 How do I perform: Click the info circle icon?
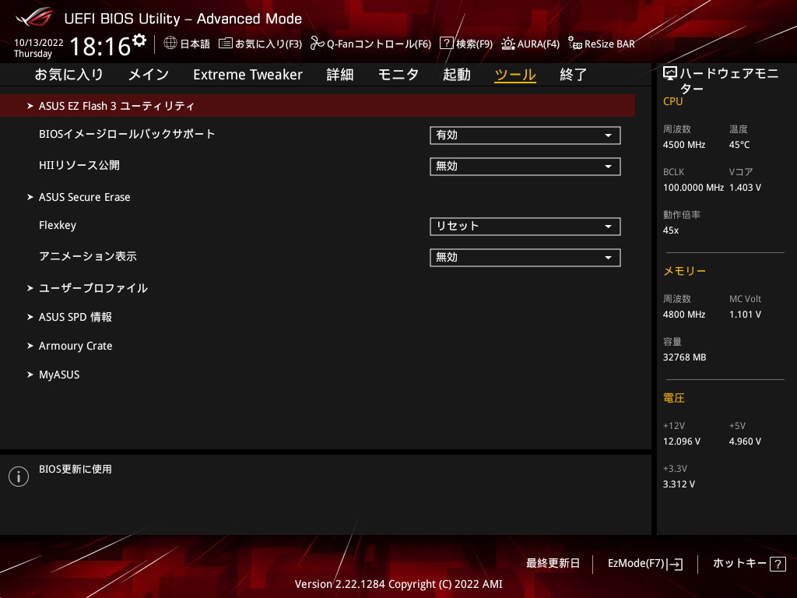pos(19,477)
